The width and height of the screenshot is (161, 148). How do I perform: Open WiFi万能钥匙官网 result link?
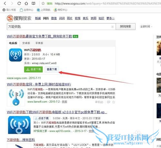coord(39,84)
